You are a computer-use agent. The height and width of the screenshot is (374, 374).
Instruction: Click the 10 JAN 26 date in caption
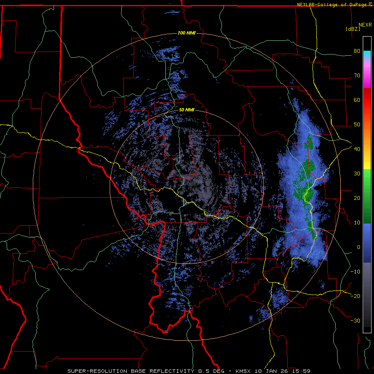[x=272, y=371]
